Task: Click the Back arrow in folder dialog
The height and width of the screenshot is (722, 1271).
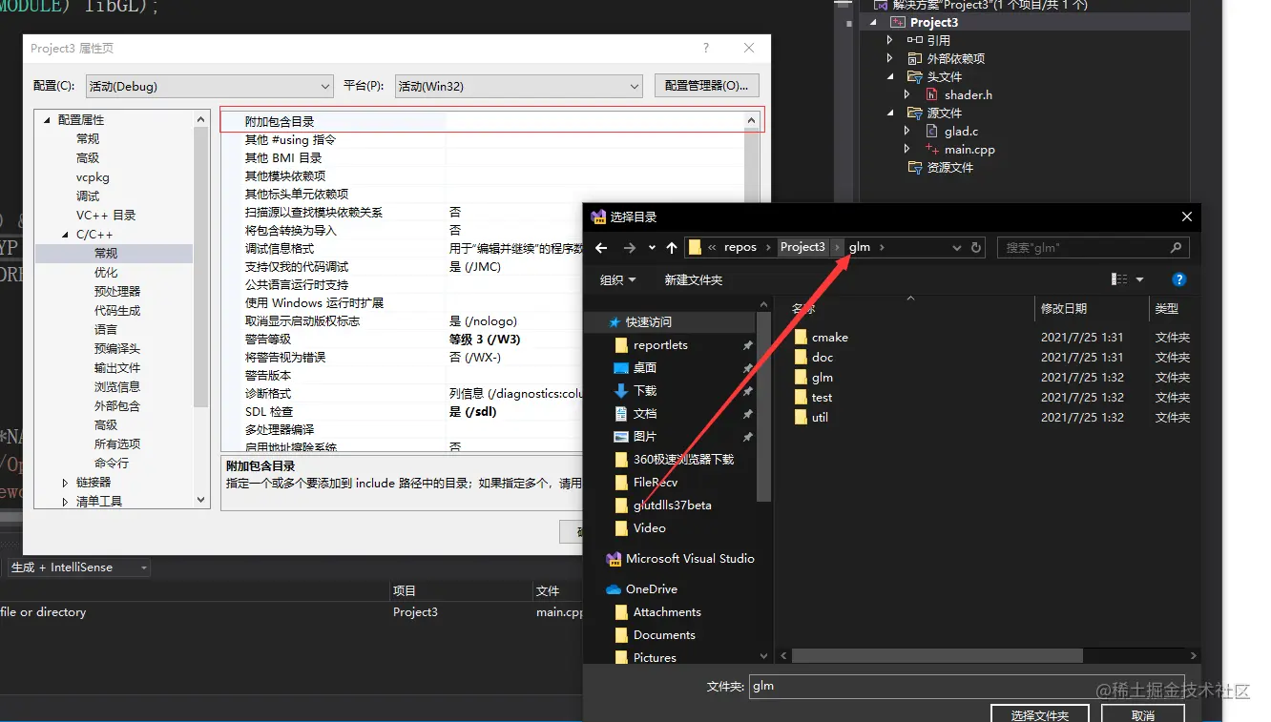Action: 601,247
